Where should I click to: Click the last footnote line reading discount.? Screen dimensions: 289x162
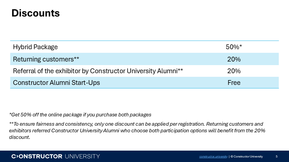tap(20, 137)
